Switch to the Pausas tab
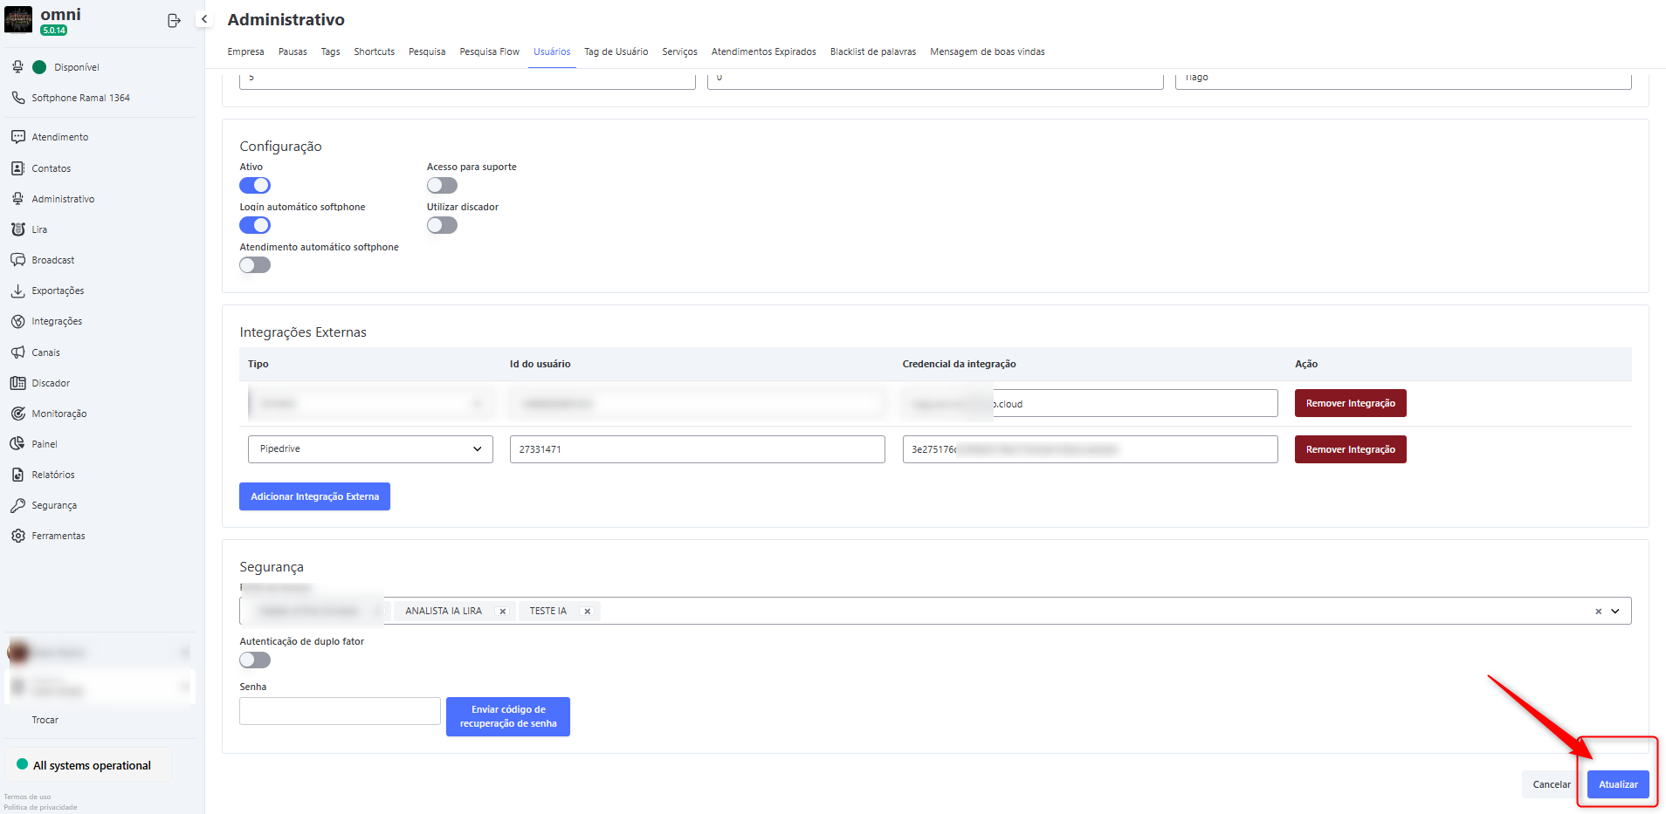Screen dimensions: 1666x814 point(293,51)
